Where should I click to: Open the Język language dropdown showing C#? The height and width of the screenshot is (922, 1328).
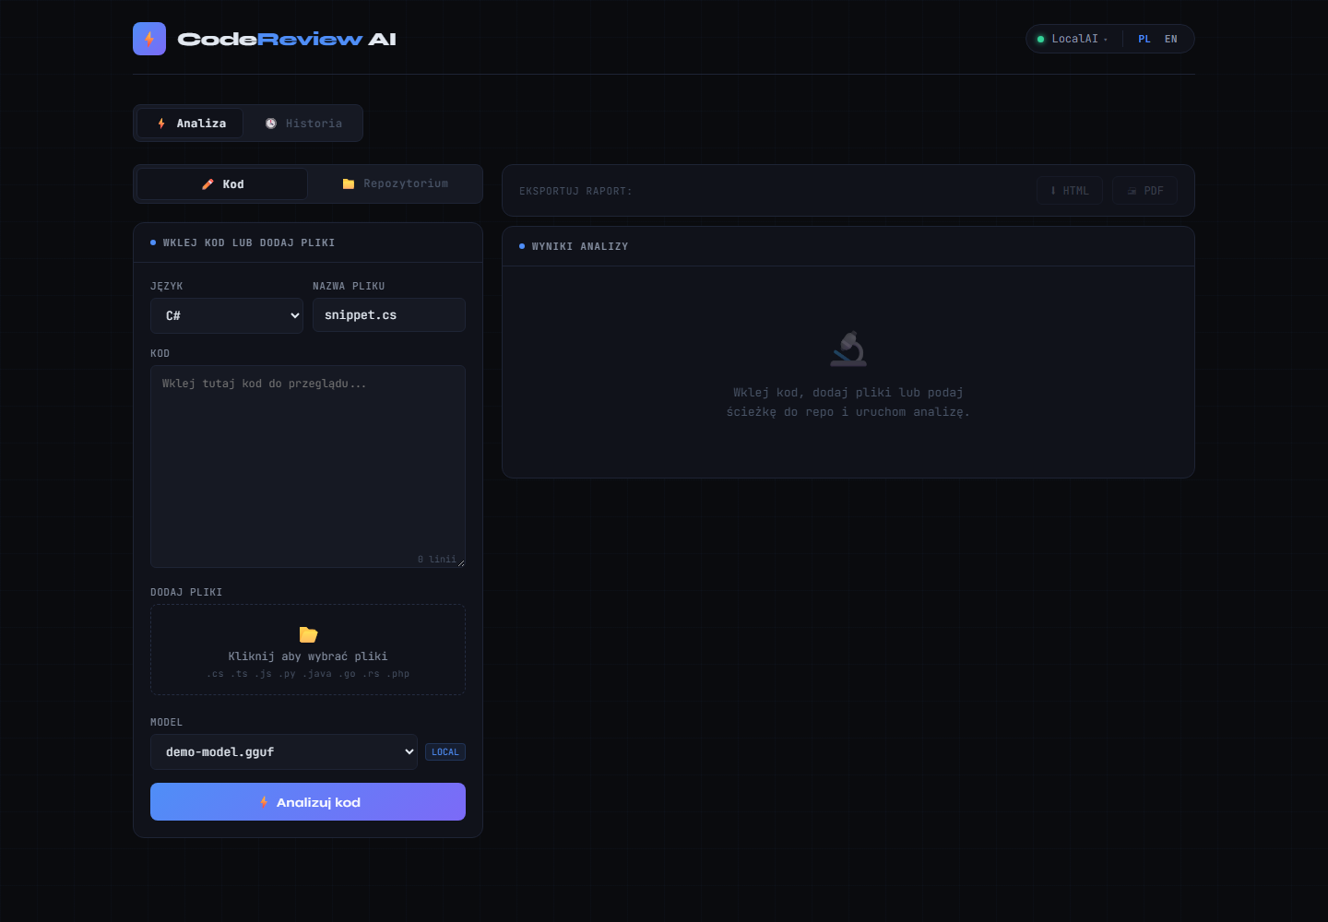(227, 315)
